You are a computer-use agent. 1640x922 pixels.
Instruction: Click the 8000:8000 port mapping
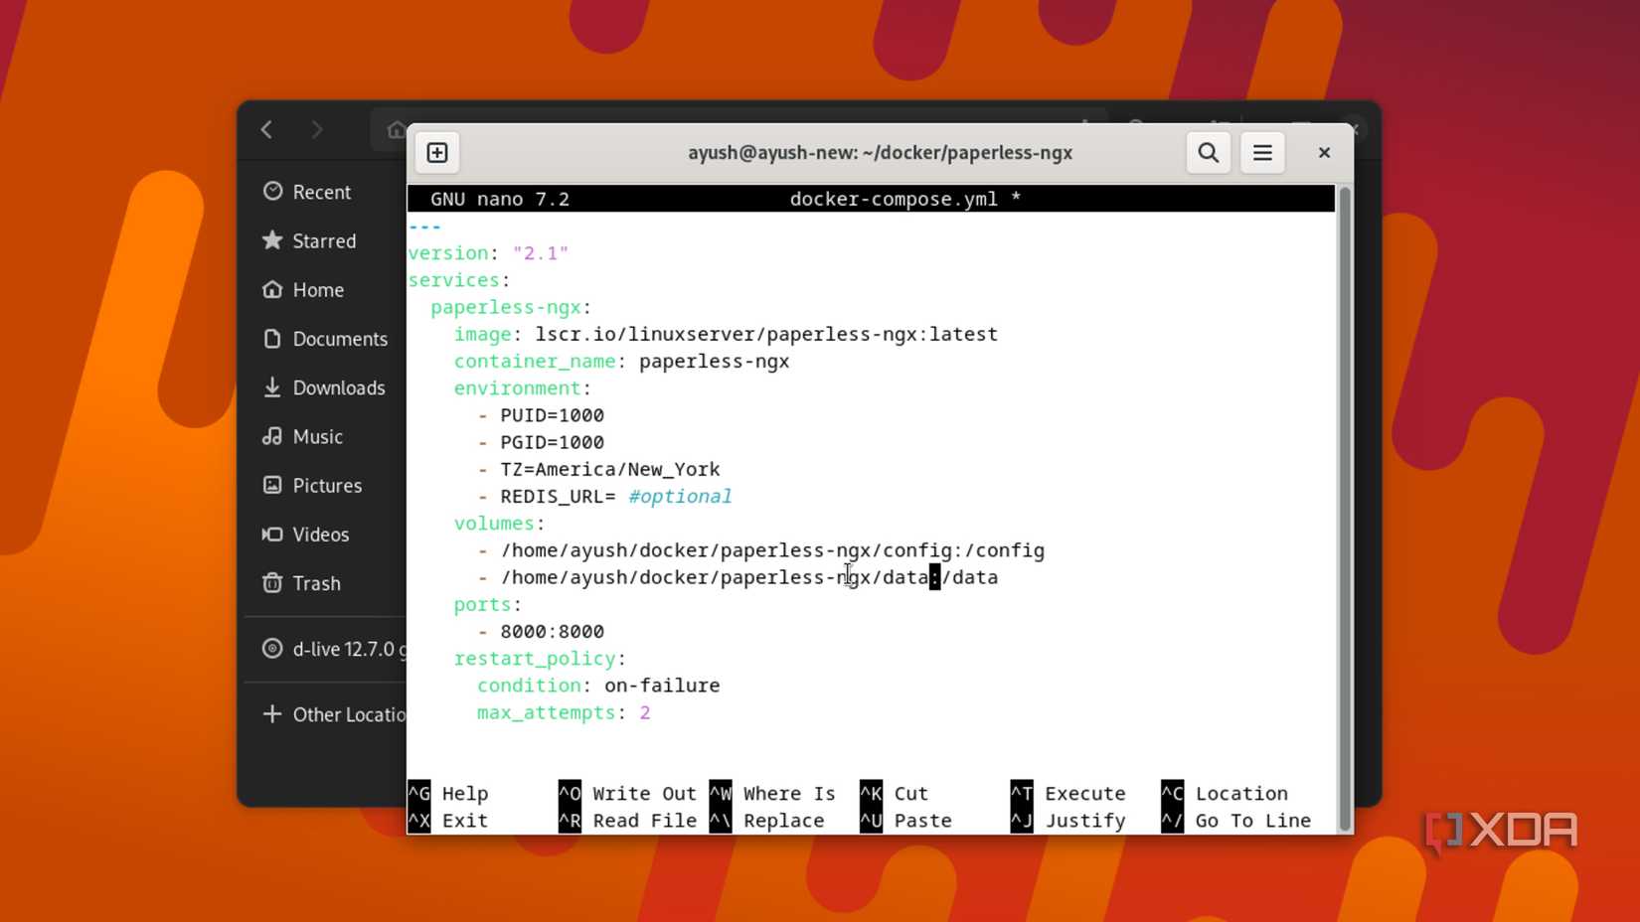tap(553, 632)
